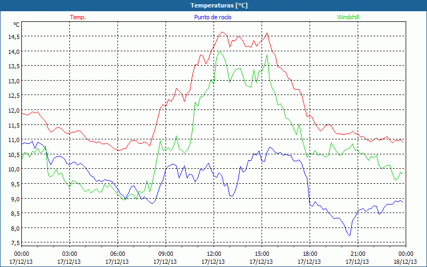Viewport: 427px width, 267px height.
Task: Select the blue 'Punto de rocío' legend label
Action: click(212, 17)
